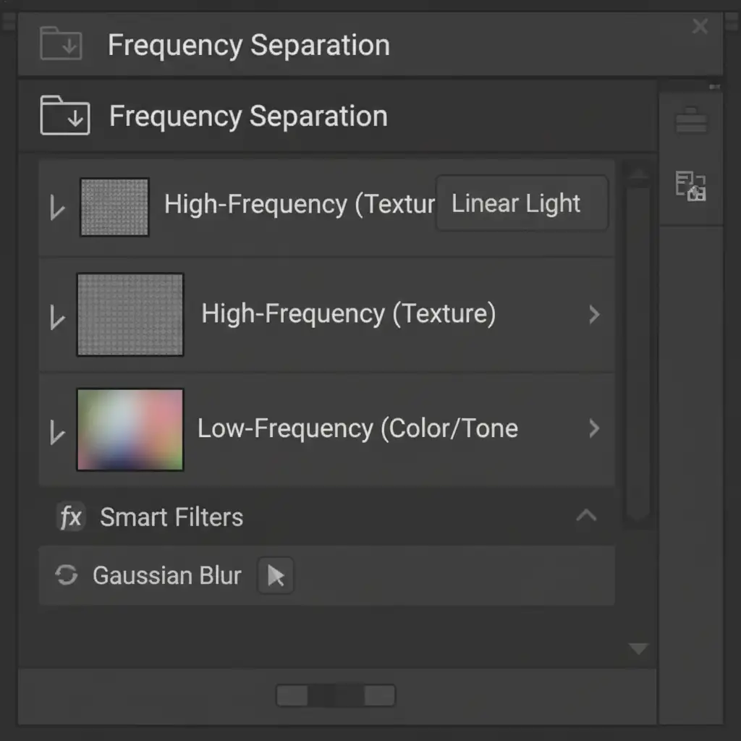Expand the High-Frequency (Texture) layer chevron

tap(594, 314)
